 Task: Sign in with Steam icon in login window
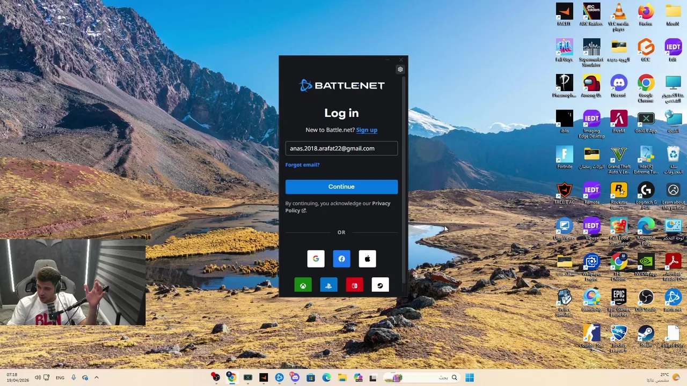(380, 285)
